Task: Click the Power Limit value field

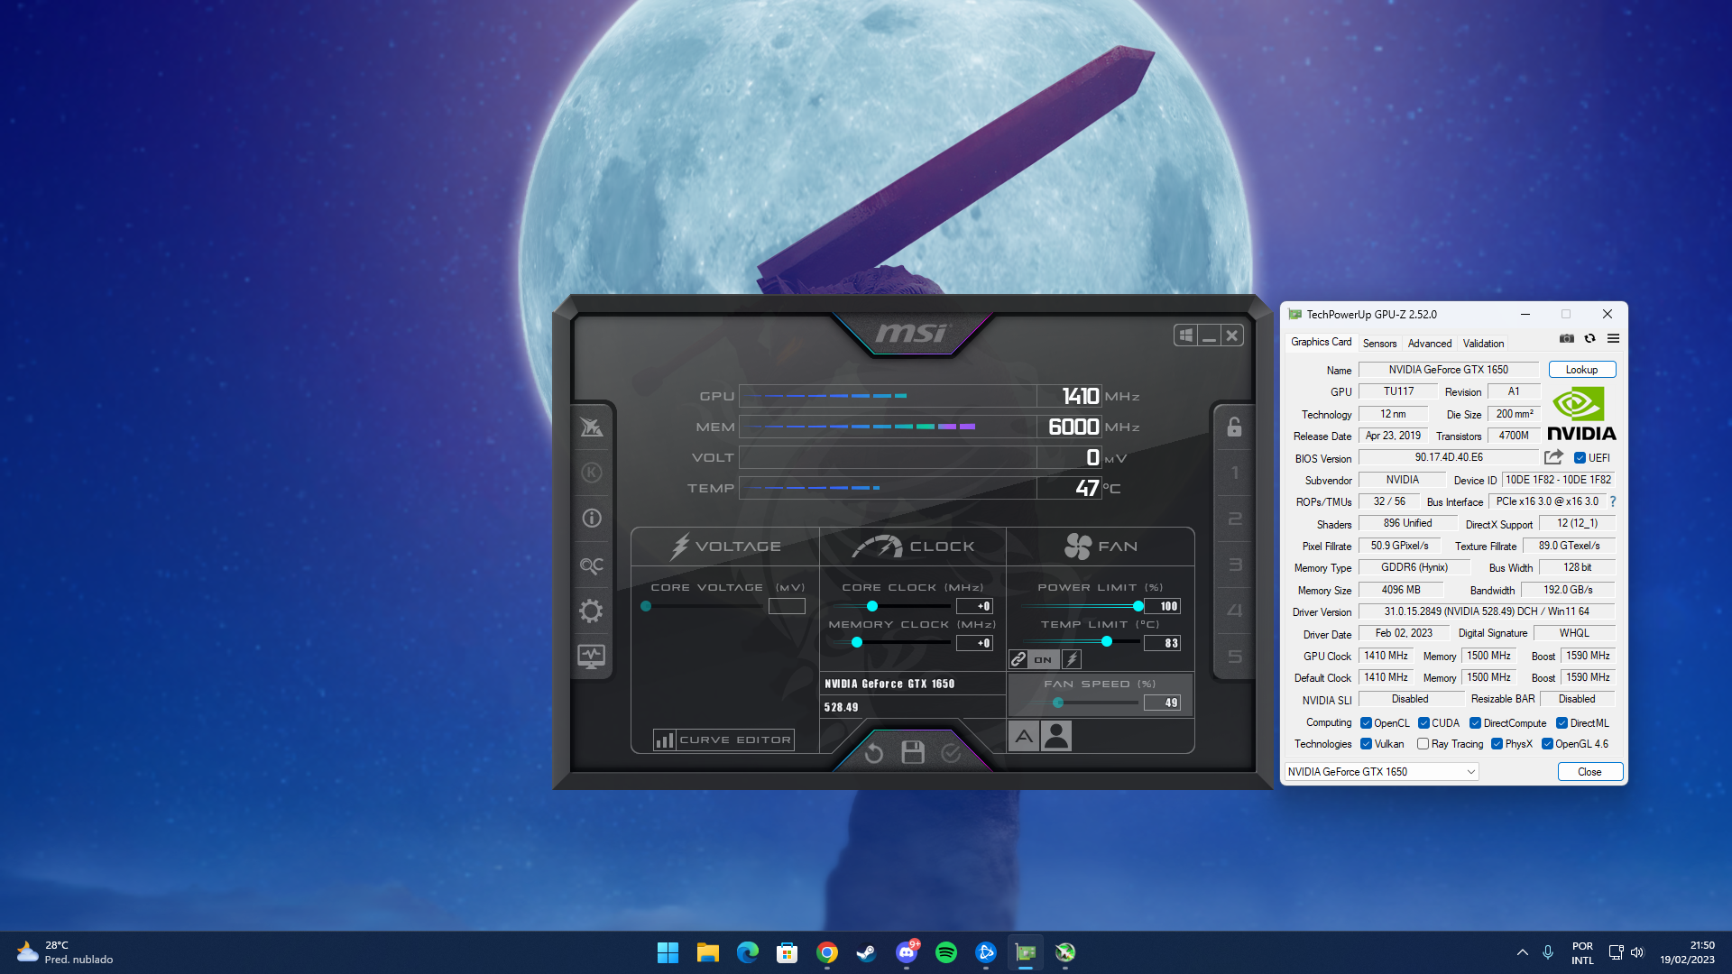Action: (x=1162, y=606)
